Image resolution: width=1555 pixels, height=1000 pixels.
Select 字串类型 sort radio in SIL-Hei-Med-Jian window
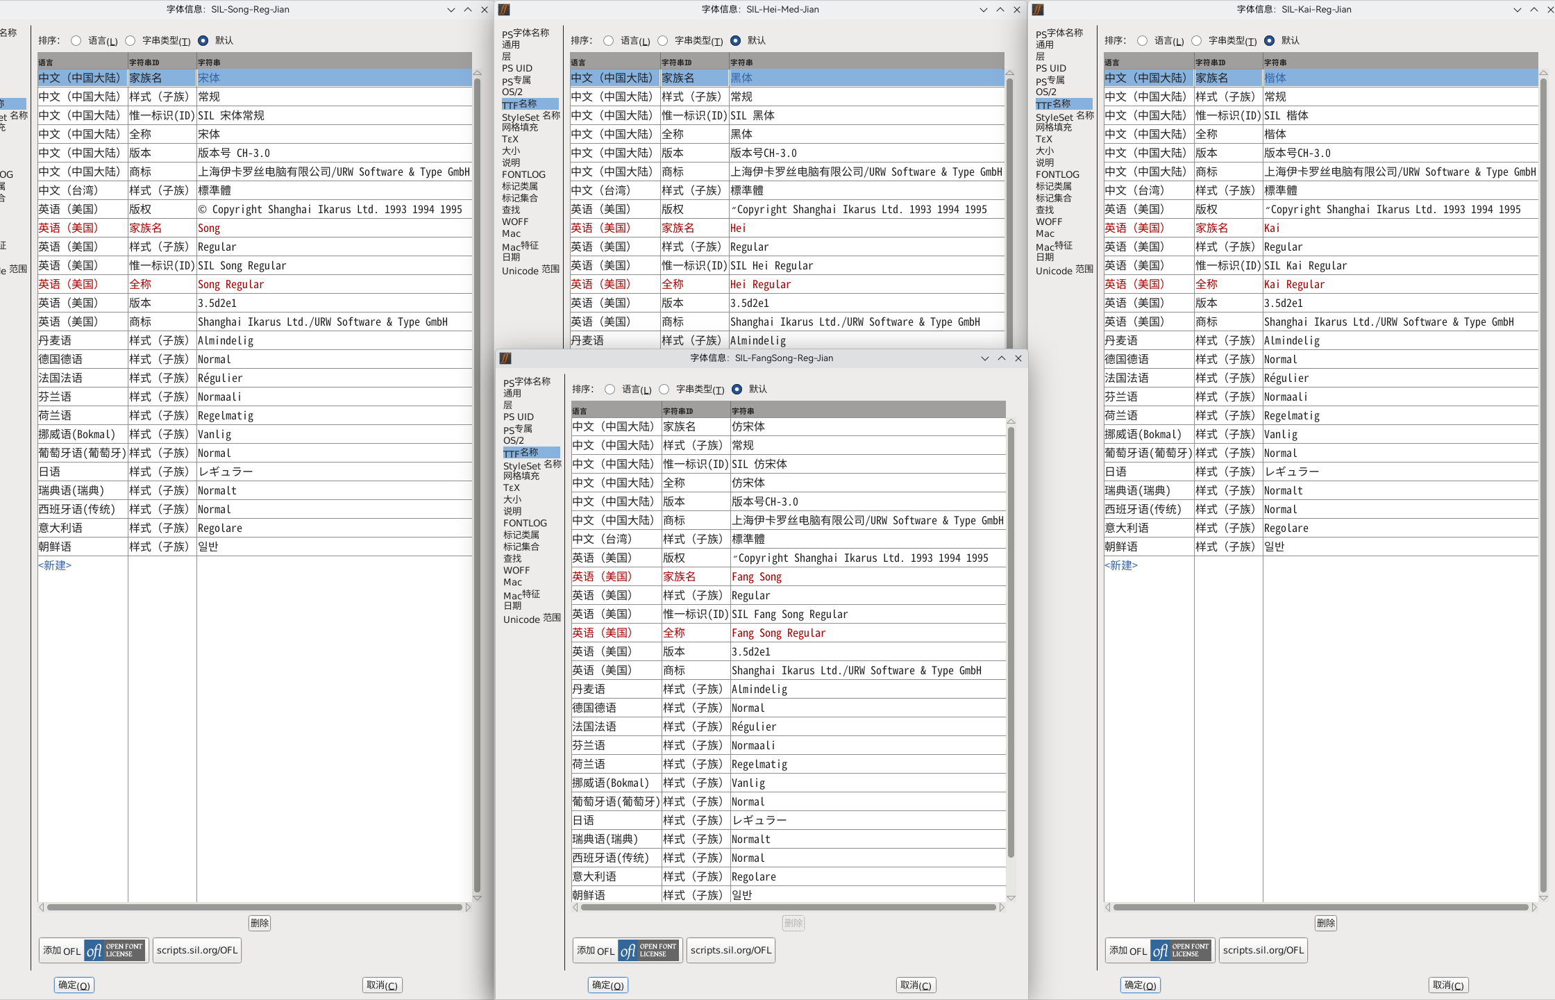(x=662, y=40)
